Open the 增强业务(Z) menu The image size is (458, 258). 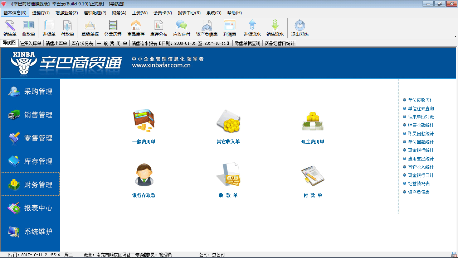67,13
